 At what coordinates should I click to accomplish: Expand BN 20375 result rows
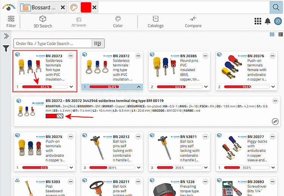[x=71, y=167]
